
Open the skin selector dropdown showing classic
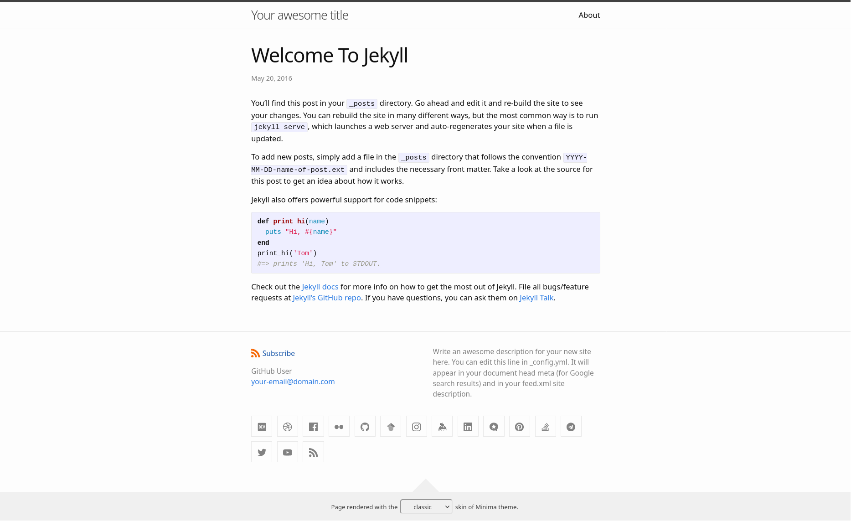[426, 507]
